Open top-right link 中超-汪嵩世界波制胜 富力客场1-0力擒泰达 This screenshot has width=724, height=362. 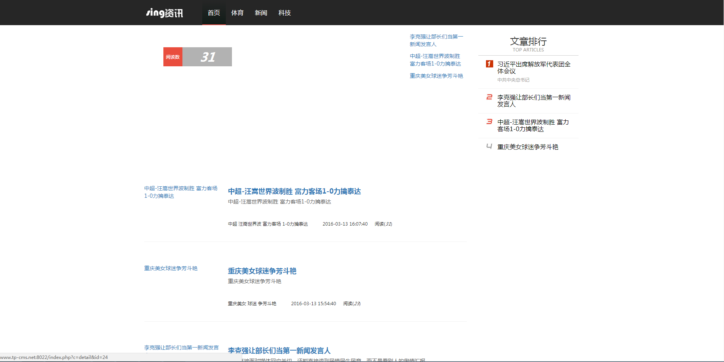pos(435,60)
